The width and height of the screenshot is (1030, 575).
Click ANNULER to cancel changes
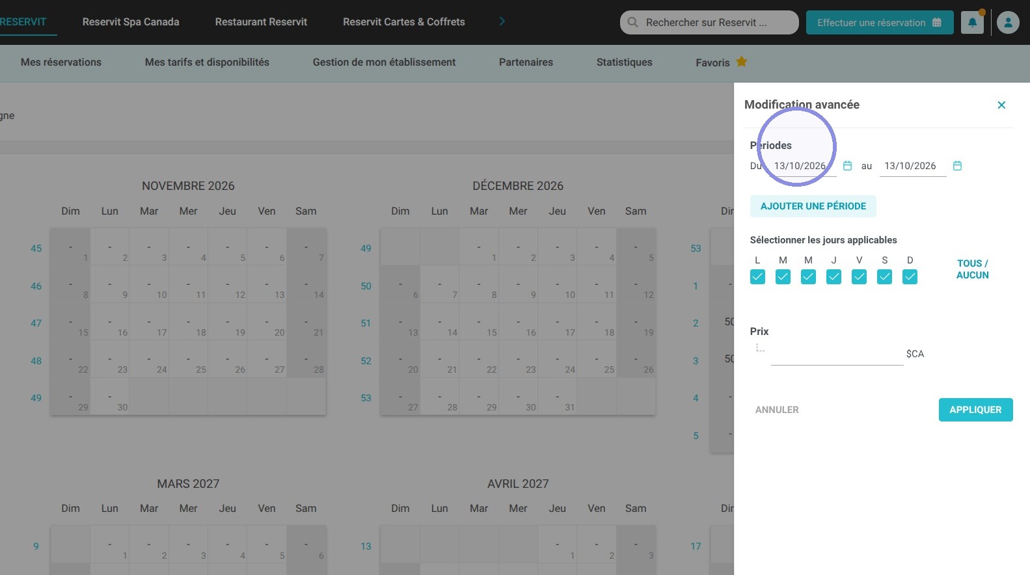tap(777, 410)
